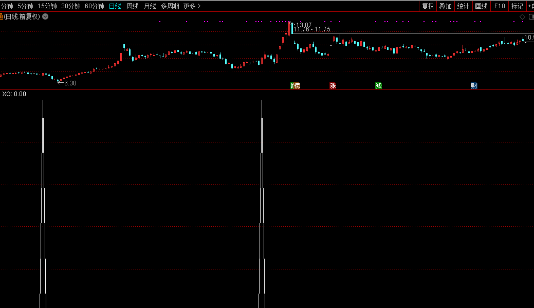The height and width of the screenshot is (308, 534).
Task: Open the 多周期 multi-period view
Action: (170, 6)
